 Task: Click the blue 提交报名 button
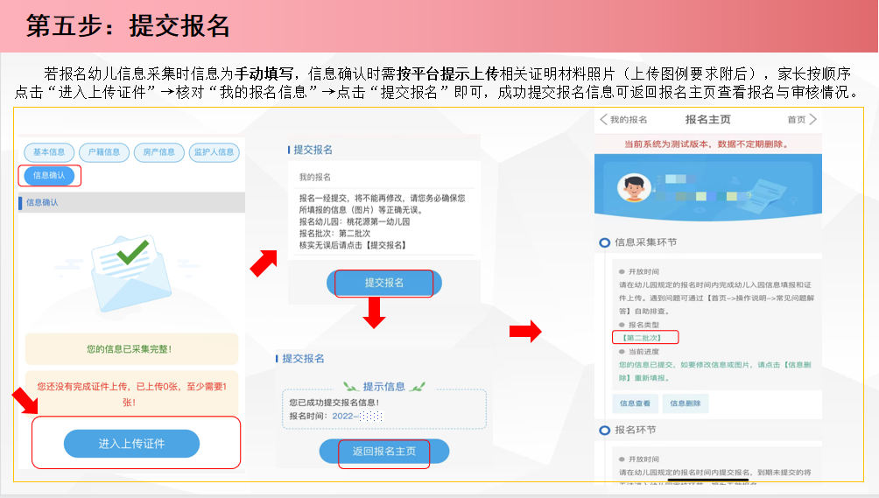[384, 283]
